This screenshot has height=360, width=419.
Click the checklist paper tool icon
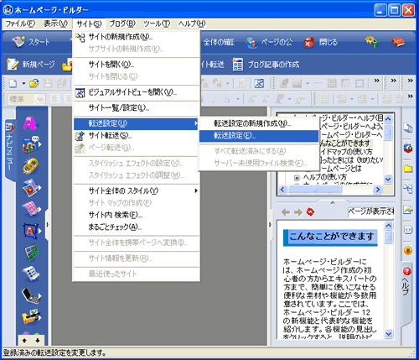31,274
